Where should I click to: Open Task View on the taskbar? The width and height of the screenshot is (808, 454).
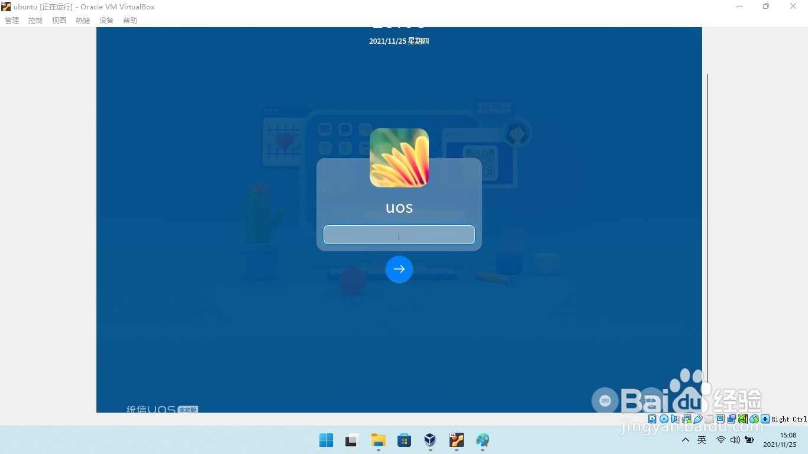[353, 440]
